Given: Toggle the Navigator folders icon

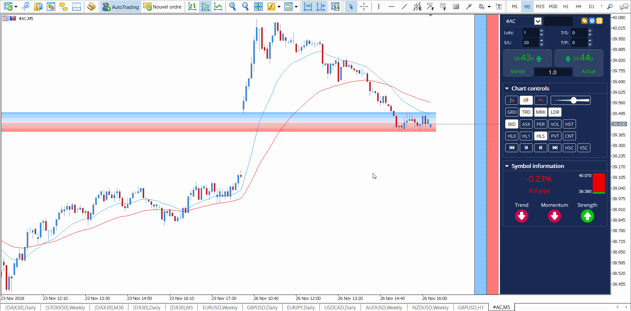Looking at the screenshot, I should coord(64,7).
